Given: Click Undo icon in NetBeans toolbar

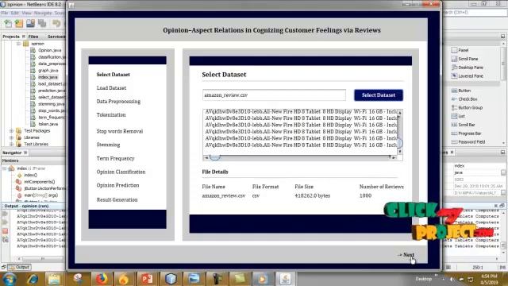Looking at the screenshot, I should pos(56,23).
